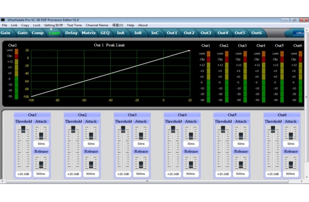Click the Out1 Threshold slider handle
This screenshot has height=202, width=309.
[24, 130]
